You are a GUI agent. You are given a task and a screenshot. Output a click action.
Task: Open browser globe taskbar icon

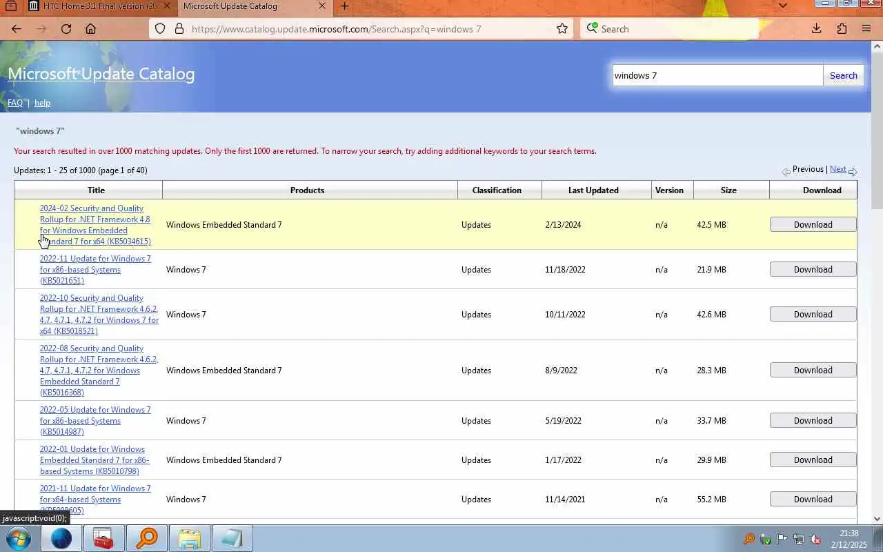click(x=61, y=538)
